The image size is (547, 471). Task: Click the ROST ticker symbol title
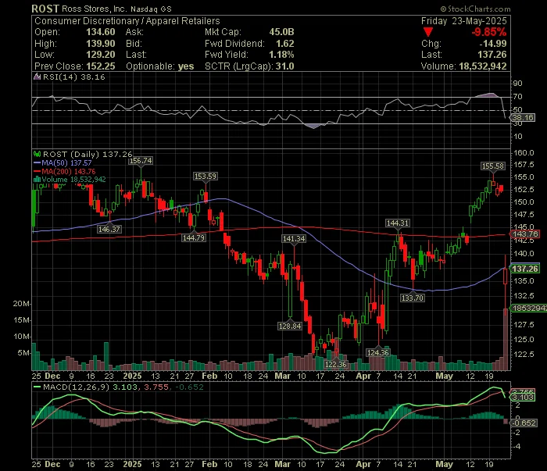tap(45, 9)
